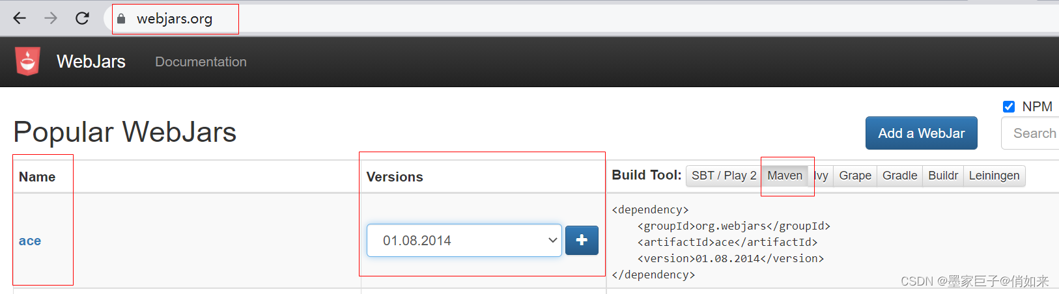Screen dimensions: 1059x294
Task: Toggle the NPM checkbox
Action: 1009,107
